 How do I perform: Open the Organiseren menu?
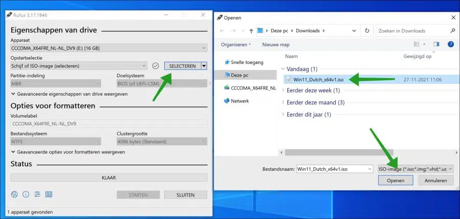tap(236, 45)
